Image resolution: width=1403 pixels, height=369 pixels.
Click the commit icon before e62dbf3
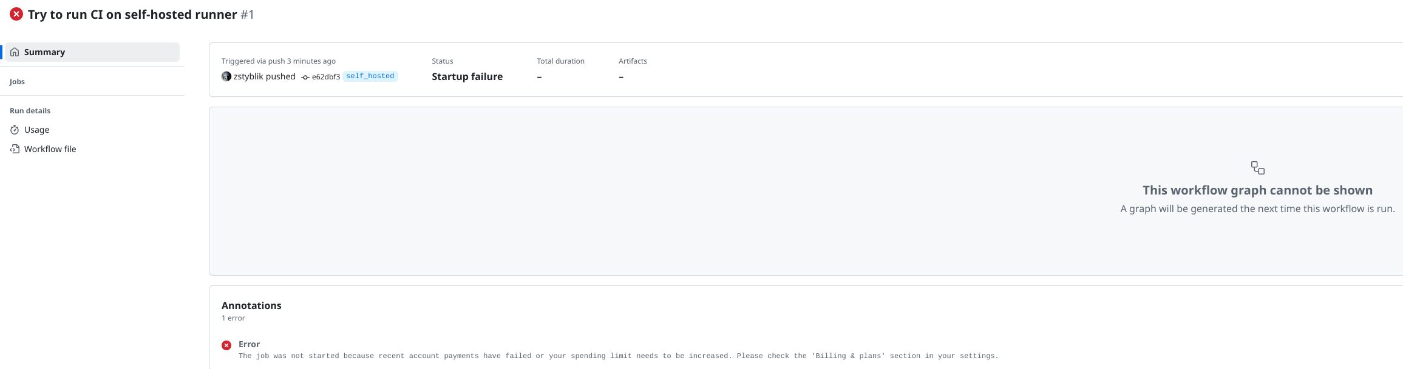pos(305,77)
